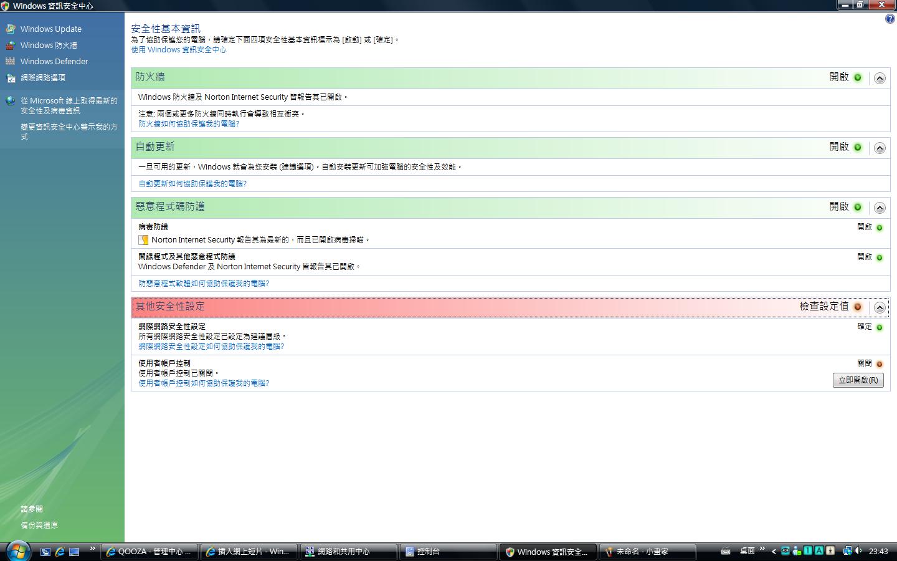This screenshot has width=897, height=561.
Task: Click the Microsoft online globe icon
Action: (11, 101)
